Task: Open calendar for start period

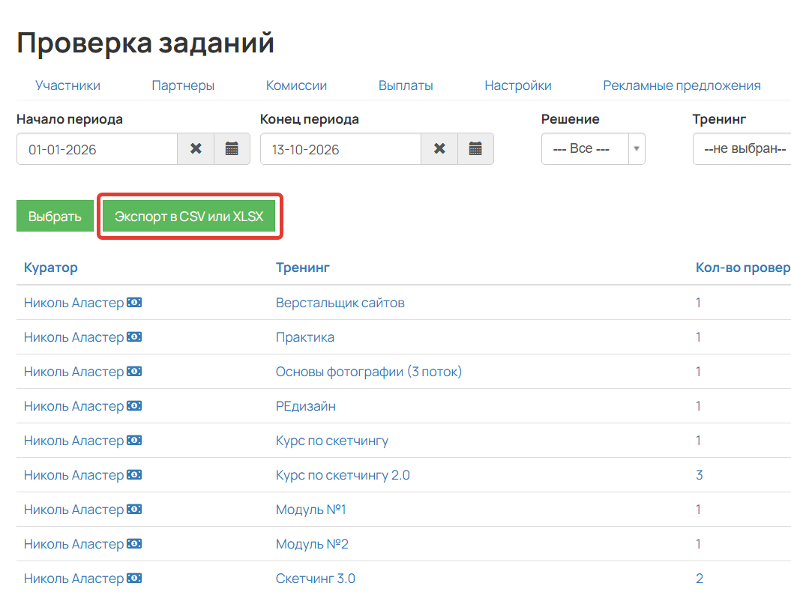Action: coord(232,149)
